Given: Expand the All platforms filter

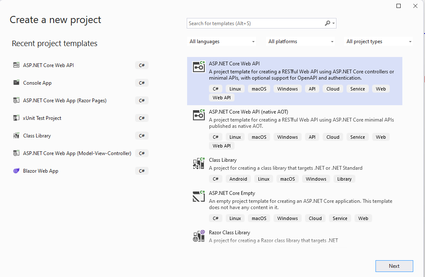Looking at the screenshot, I should pyautogui.click(x=301, y=41).
